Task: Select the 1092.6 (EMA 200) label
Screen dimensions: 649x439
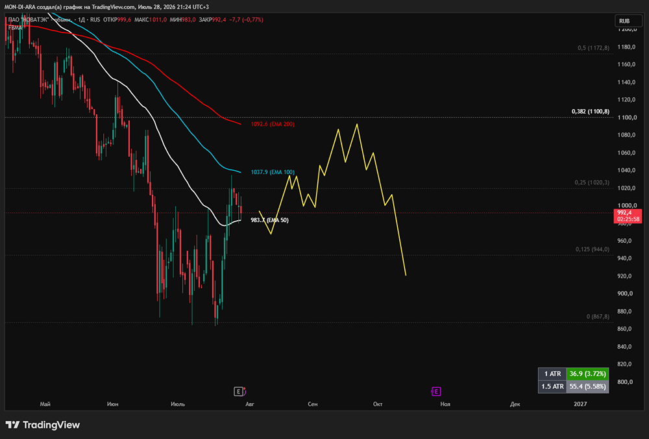Action: 273,124
